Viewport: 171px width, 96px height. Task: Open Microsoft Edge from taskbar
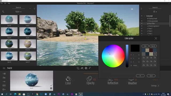coord(15,94)
